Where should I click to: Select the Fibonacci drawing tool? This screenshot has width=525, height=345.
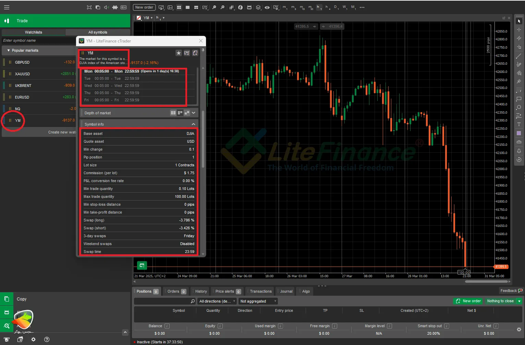coord(519,90)
